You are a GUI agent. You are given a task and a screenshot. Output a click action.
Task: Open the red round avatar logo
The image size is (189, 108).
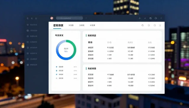coord(52,18)
